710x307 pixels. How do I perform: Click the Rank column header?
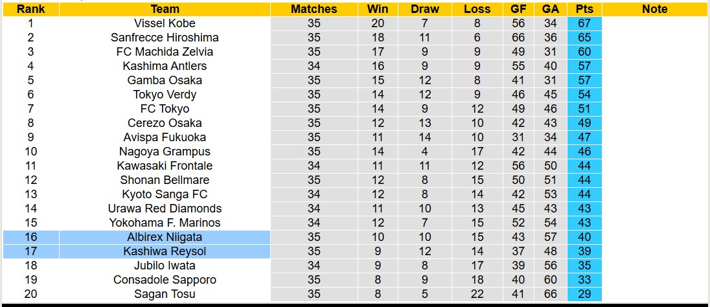pyautogui.click(x=30, y=9)
